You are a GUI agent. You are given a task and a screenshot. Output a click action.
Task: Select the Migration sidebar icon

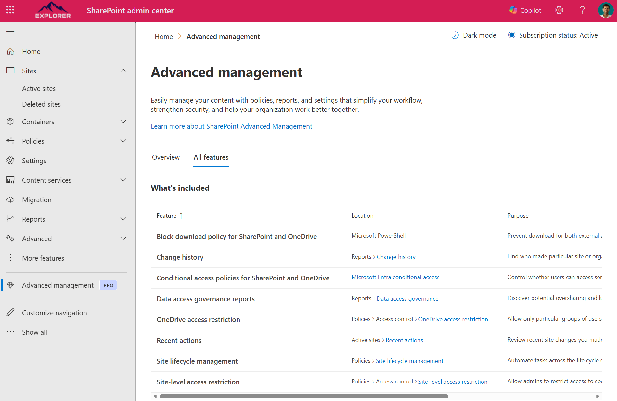click(x=11, y=200)
